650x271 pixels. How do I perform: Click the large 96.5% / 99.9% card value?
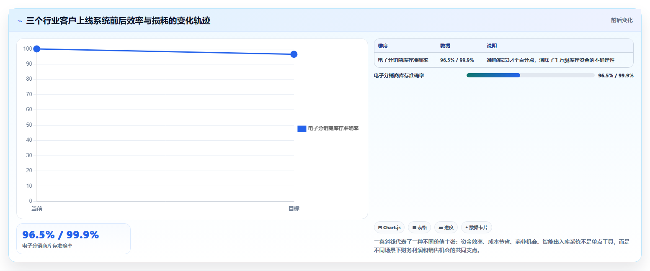60,235
